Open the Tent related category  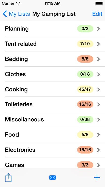point(53,44)
